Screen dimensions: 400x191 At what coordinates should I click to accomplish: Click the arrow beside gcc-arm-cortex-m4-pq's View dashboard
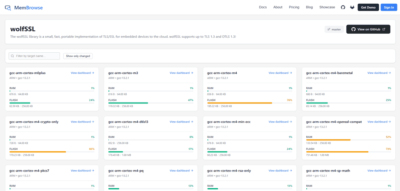(192, 171)
